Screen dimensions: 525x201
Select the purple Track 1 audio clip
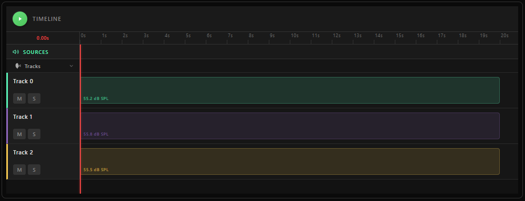click(290, 126)
